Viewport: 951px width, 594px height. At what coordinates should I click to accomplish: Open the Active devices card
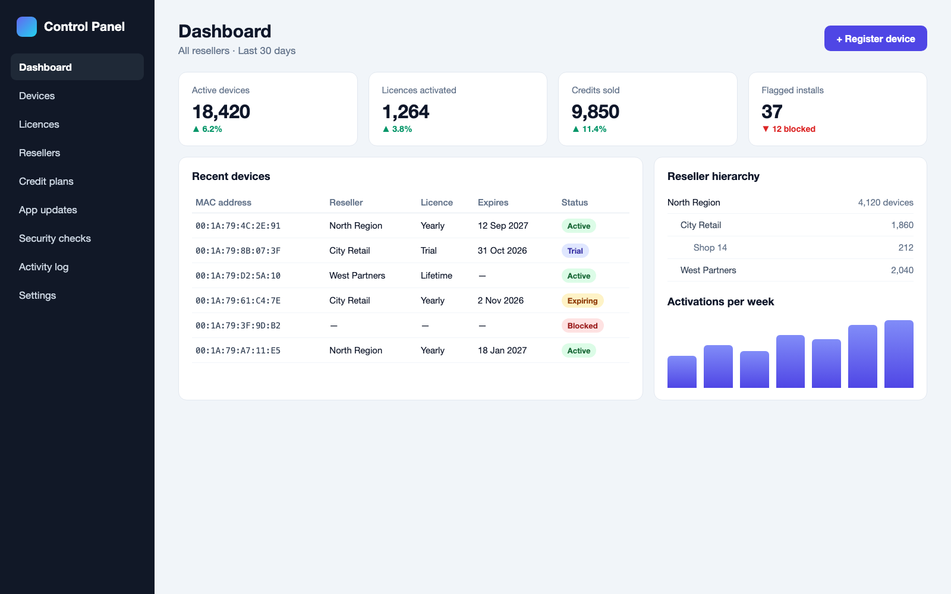(x=268, y=109)
